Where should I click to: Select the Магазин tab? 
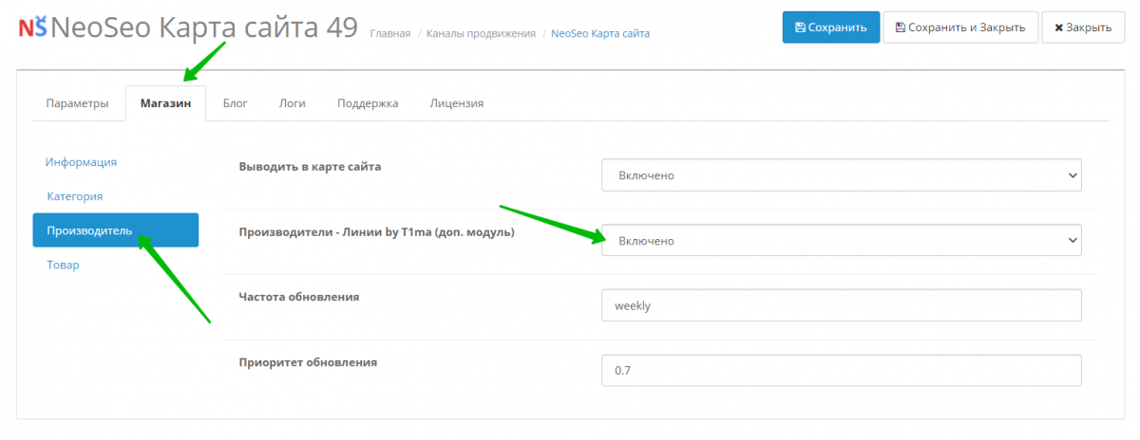click(165, 103)
